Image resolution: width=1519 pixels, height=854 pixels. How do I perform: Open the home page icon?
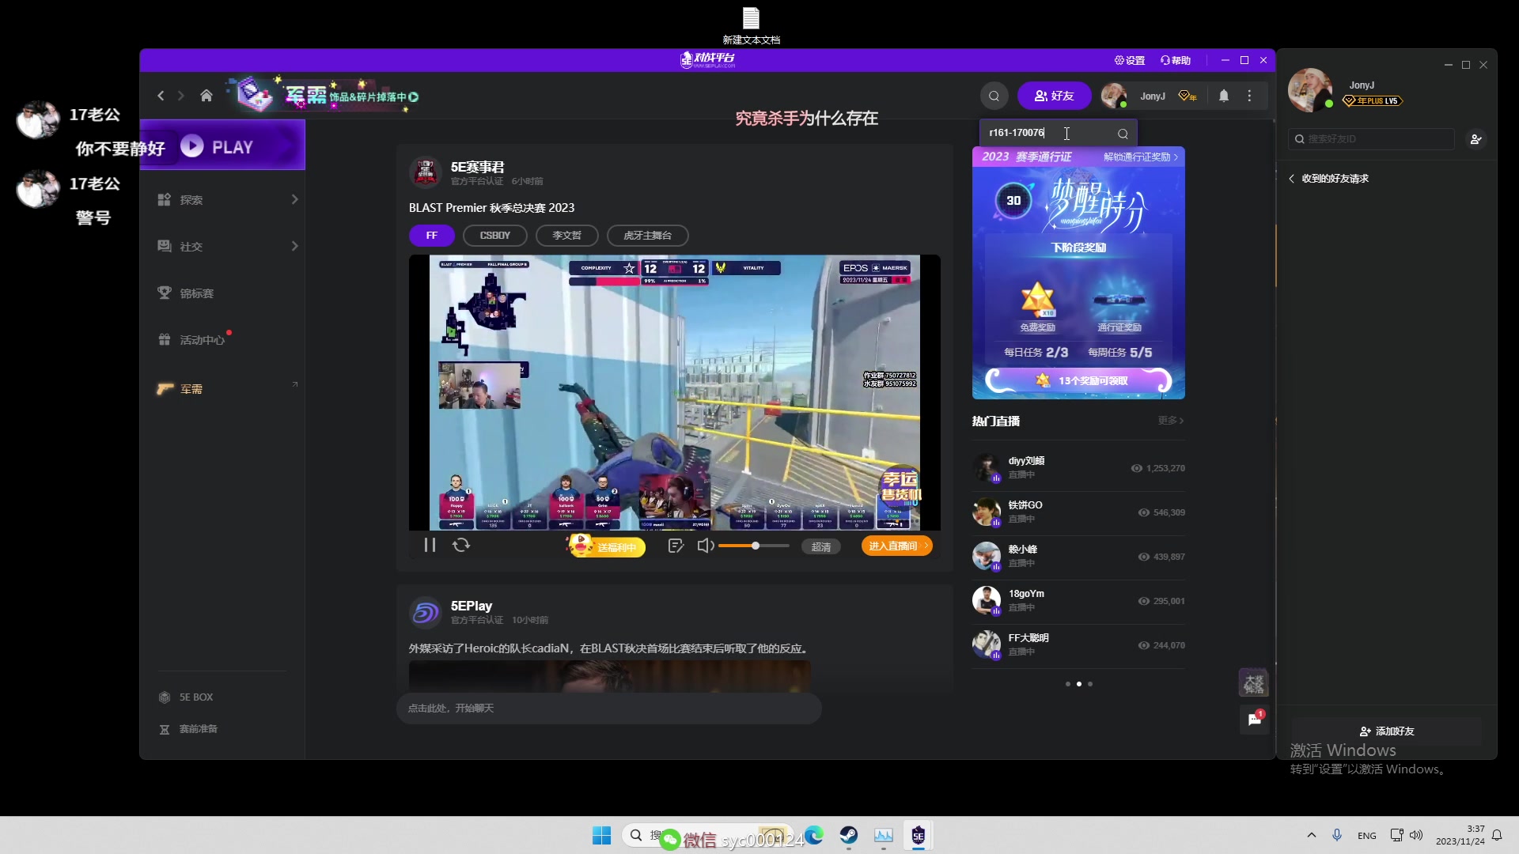tap(206, 96)
